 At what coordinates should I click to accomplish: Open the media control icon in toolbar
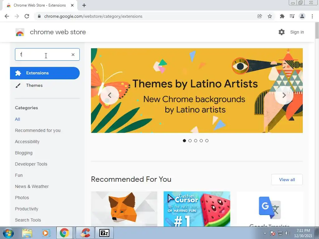(x=292, y=16)
